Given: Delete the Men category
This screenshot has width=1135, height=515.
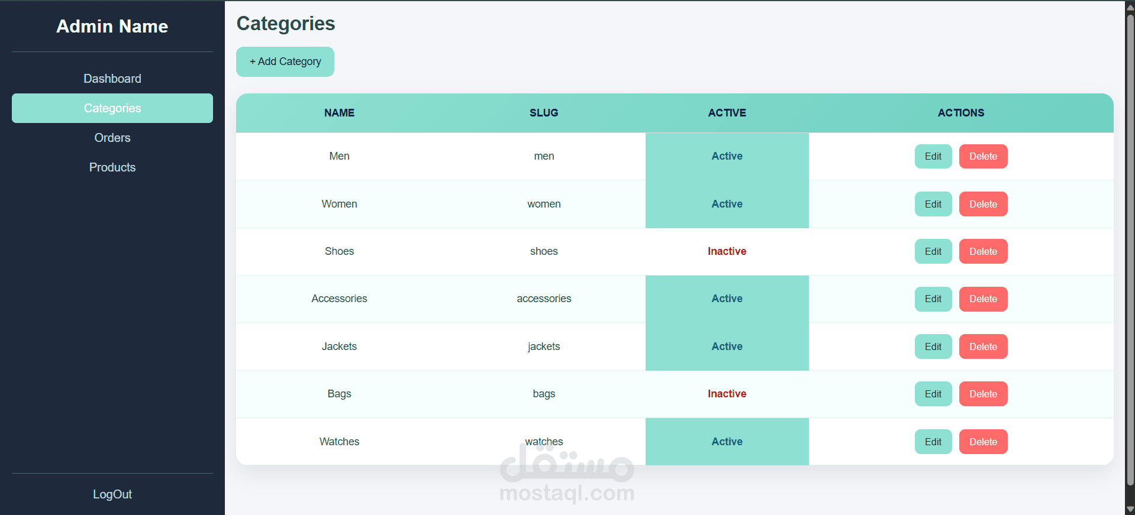Looking at the screenshot, I should (983, 157).
